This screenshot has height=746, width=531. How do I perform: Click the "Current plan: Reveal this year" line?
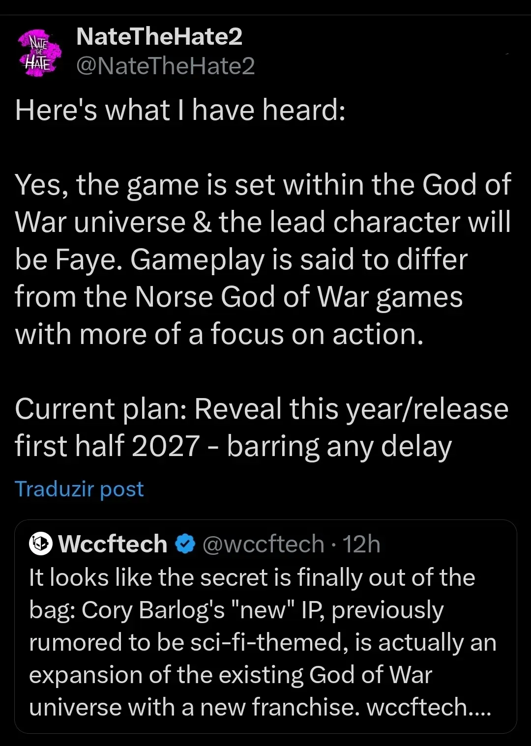[261, 409]
